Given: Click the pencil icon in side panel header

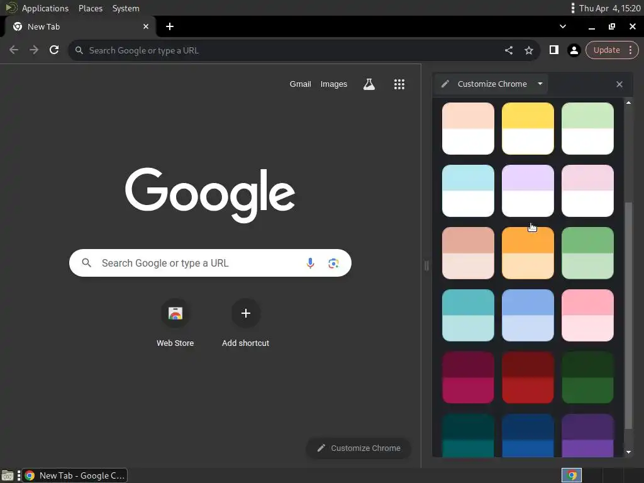Looking at the screenshot, I should coord(445,84).
